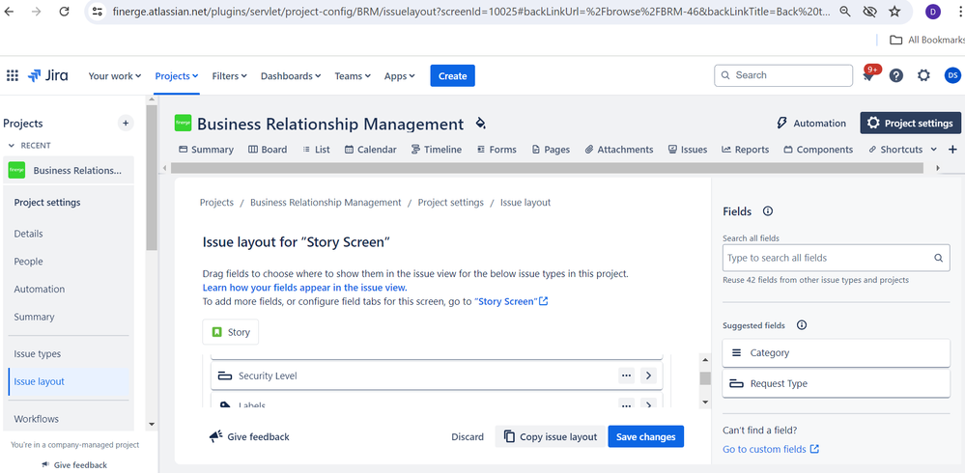
Task: Change project background paint bucket icon
Action: pos(481,123)
